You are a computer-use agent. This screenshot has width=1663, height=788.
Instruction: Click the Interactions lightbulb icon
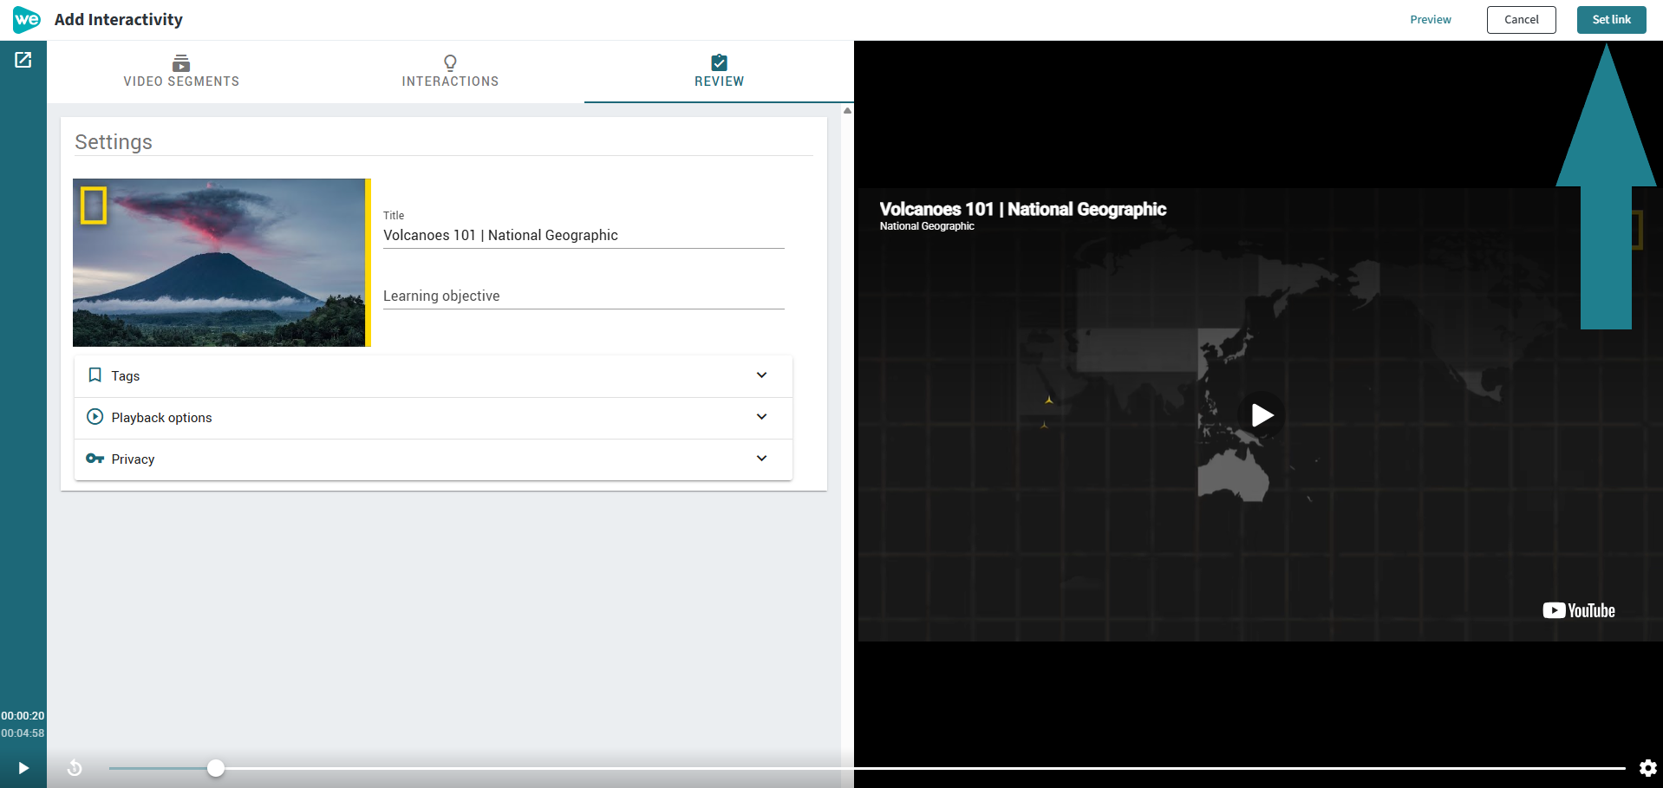pyautogui.click(x=450, y=62)
